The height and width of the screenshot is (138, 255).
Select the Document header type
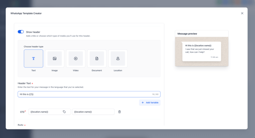click(97, 58)
